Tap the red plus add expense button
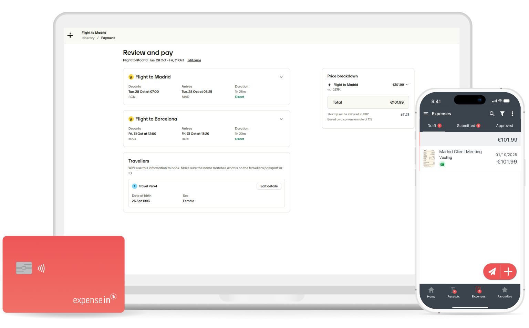Image resolution: width=529 pixels, height=328 pixels. [508, 272]
